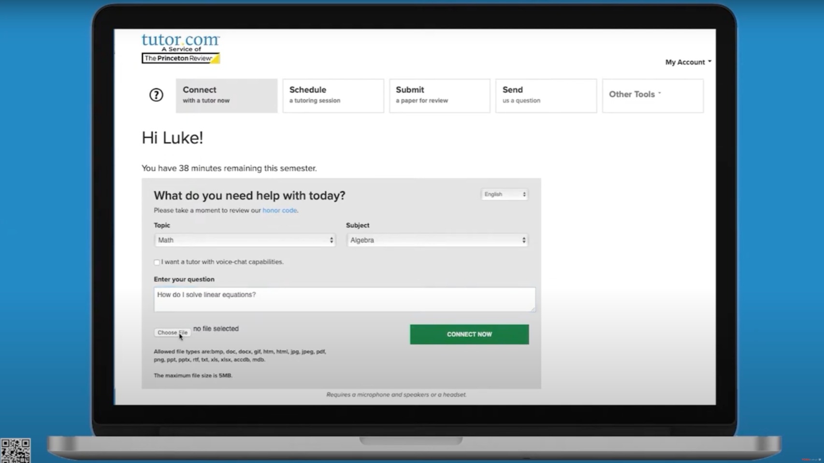Open the honor code link
Screen dimensions: 824x463
[x=280, y=210]
